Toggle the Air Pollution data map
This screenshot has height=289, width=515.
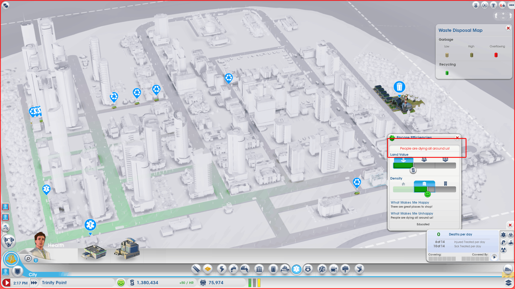click(503, 242)
